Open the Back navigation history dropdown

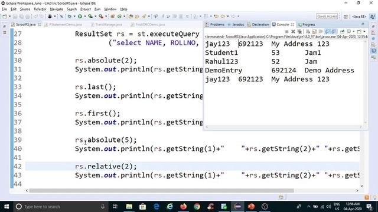pyautogui.click(x=228, y=16)
